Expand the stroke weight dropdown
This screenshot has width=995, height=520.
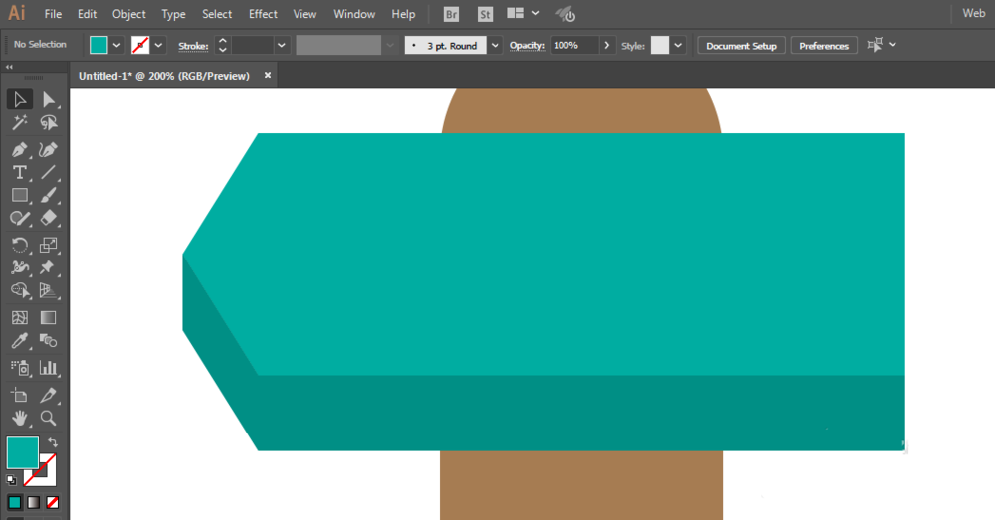(282, 45)
